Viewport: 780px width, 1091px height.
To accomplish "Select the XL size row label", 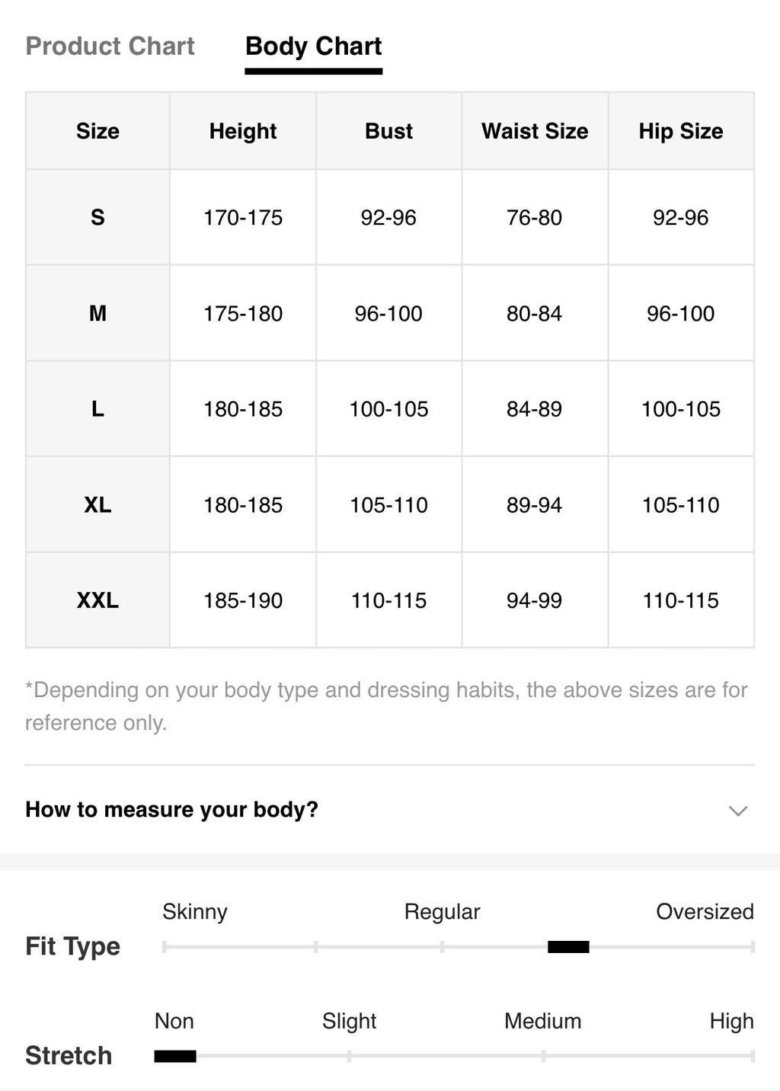I will [x=97, y=505].
